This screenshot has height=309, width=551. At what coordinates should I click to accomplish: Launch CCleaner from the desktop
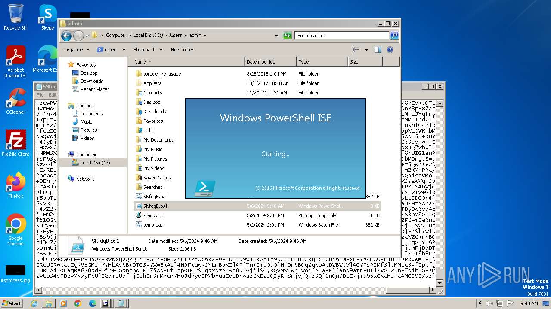pos(15,101)
